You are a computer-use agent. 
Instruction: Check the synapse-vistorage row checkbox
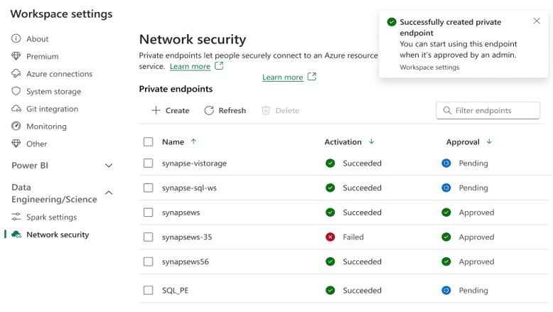(x=148, y=163)
